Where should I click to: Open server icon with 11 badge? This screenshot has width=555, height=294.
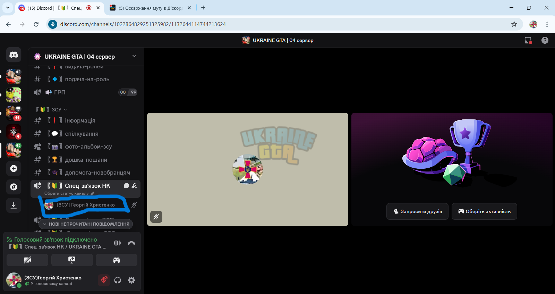point(14,113)
